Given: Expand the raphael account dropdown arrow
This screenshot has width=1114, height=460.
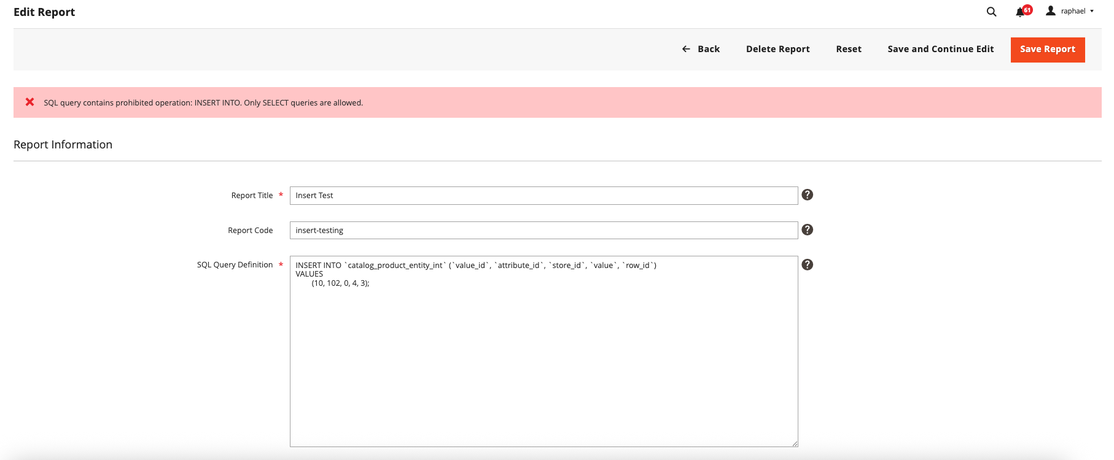Looking at the screenshot, I should coord(1092,11).
